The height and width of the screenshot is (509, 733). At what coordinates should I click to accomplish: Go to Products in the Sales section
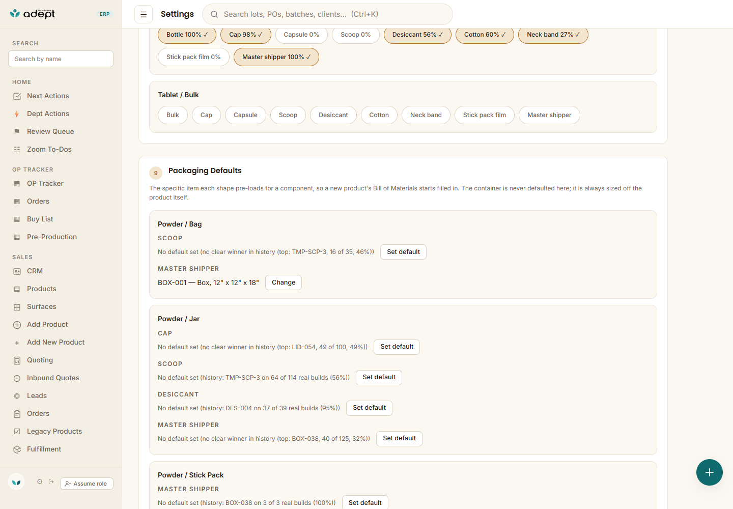(61, 289)
